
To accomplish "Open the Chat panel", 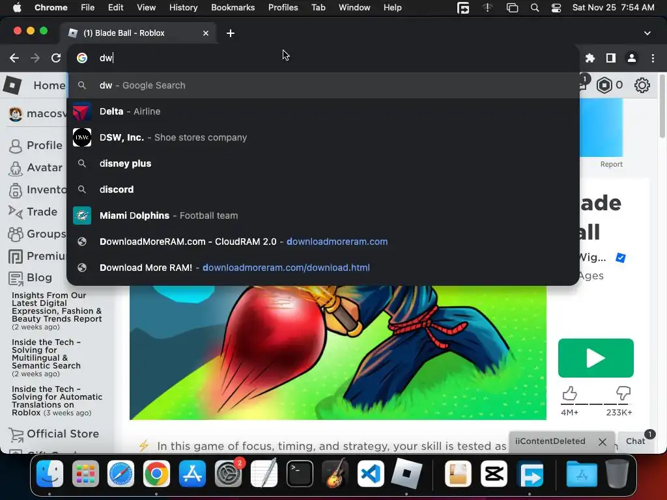I will 636,441.
